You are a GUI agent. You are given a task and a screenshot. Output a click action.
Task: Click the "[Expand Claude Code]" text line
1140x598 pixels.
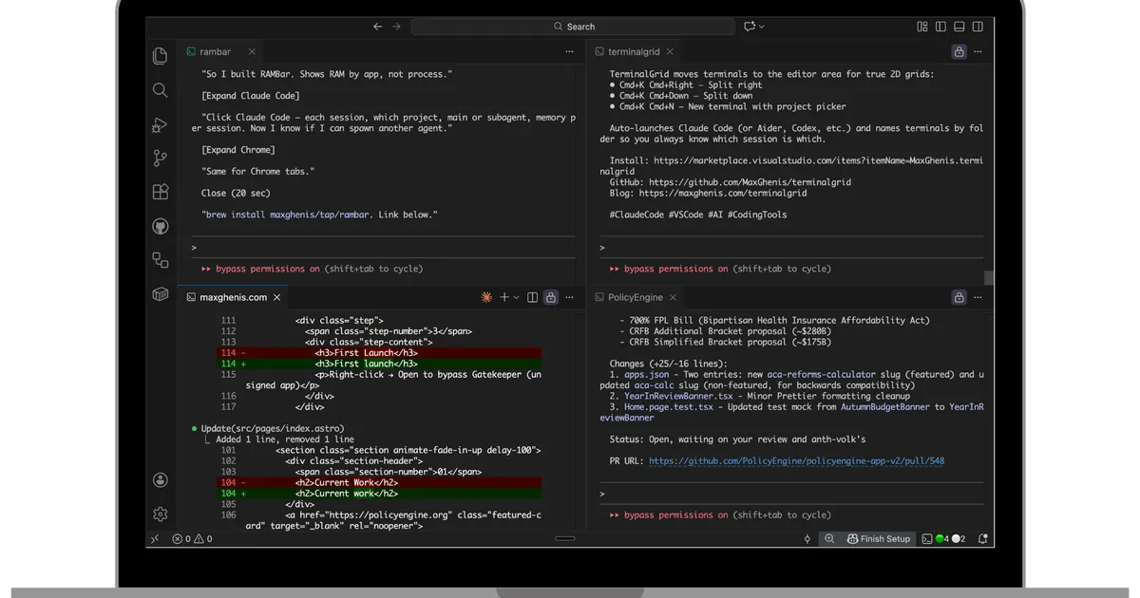point(251,96)
